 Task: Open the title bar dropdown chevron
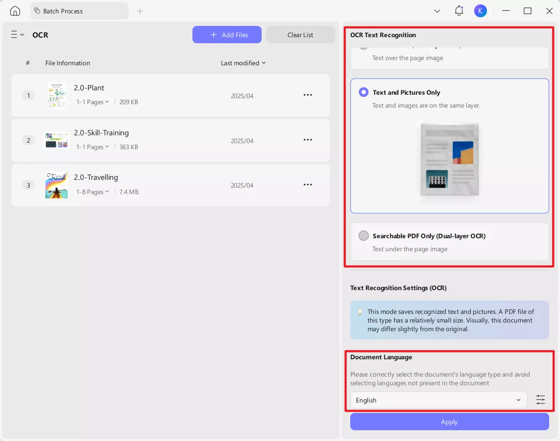coord(437,11)
